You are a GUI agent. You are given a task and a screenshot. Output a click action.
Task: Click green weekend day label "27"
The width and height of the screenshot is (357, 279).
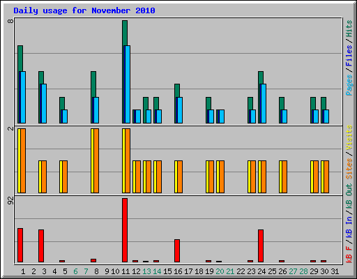293,271
